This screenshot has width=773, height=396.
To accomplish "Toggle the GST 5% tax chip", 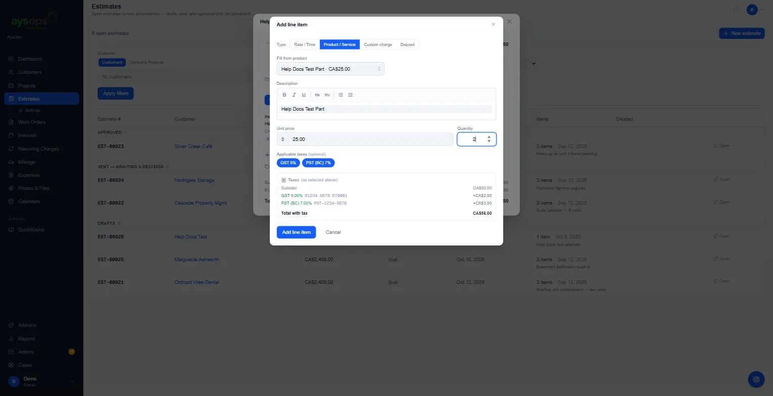I will coord(288,163).
